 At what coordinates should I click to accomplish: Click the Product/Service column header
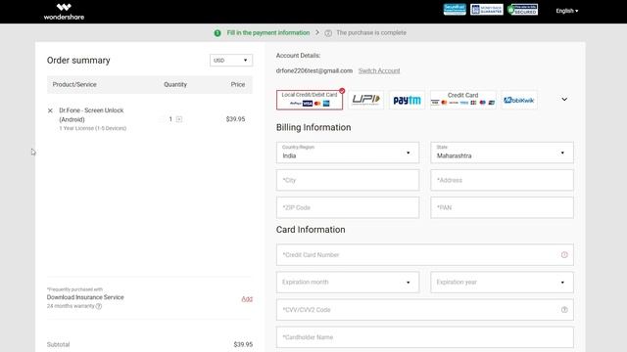[x=74, y=85]
